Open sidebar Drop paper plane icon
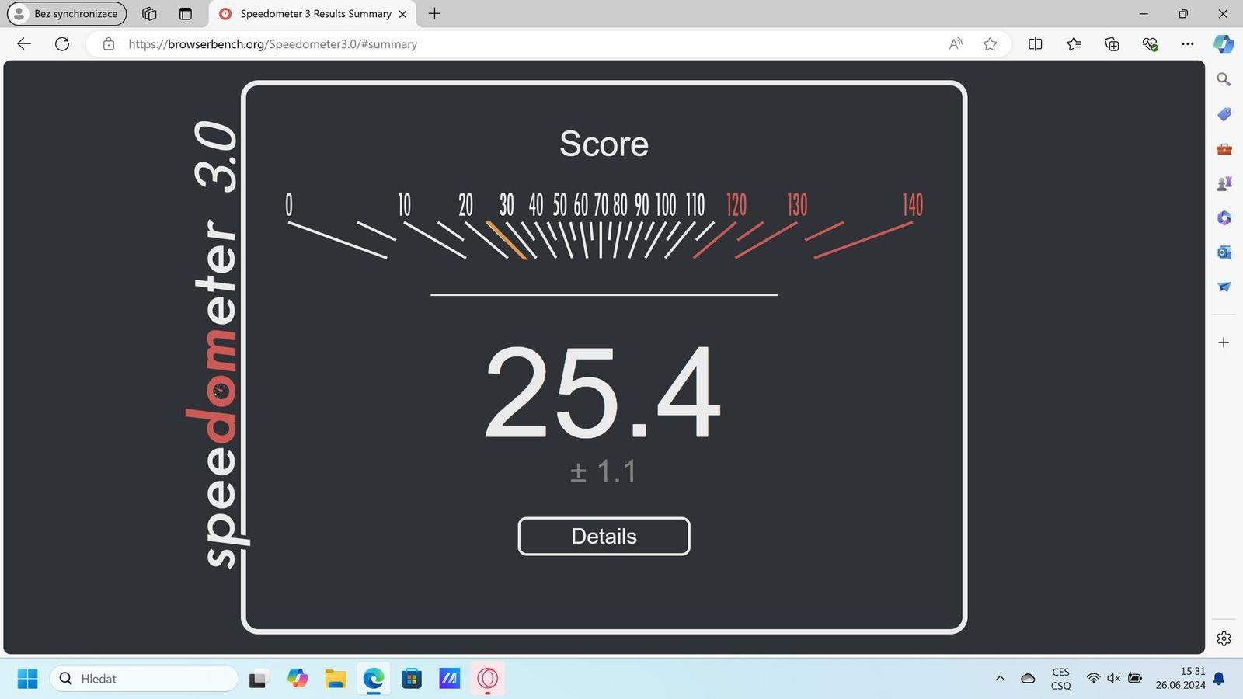1243x699 pixels. point(1224,287)
